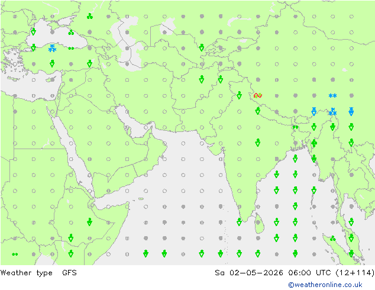The height and width of the screenshot is (290, 375).
Task: Click small green dots near Bhutan-Bangladesh border
Action: [295, 127]
